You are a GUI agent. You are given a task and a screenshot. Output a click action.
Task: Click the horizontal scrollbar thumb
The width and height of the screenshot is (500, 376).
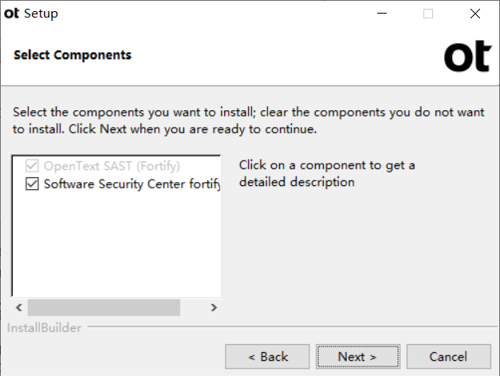[104, 307]
